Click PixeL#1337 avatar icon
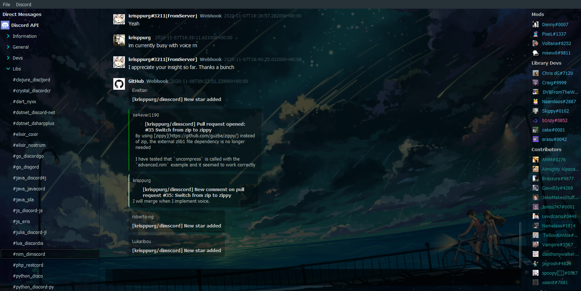 (x=536, y=34)
